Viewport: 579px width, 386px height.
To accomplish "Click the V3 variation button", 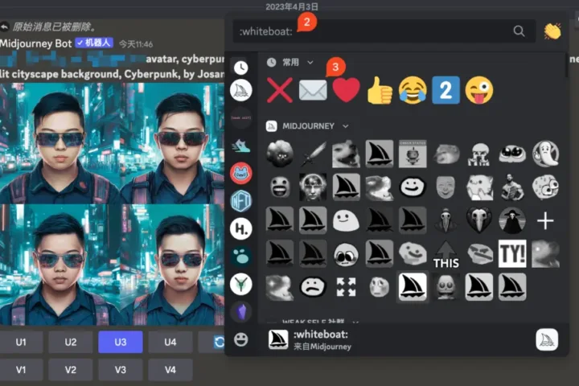I will click(x=121, y=370).
